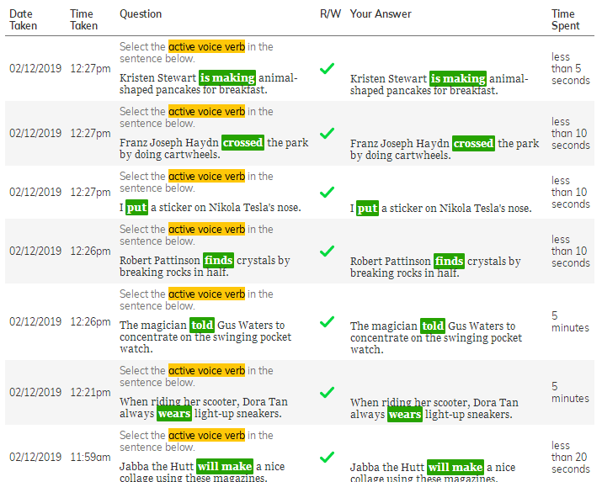The height and width of the screenshot is (482, 602).
Task: Click the green checkmark in the Jabba the Hutt row
Action: tap(328, 457)
